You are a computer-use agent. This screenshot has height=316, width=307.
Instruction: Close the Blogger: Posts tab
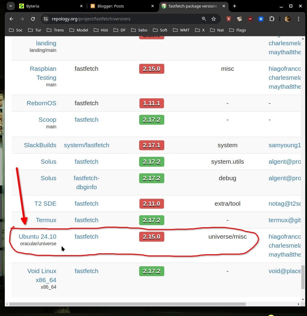(x=153, y=6)
